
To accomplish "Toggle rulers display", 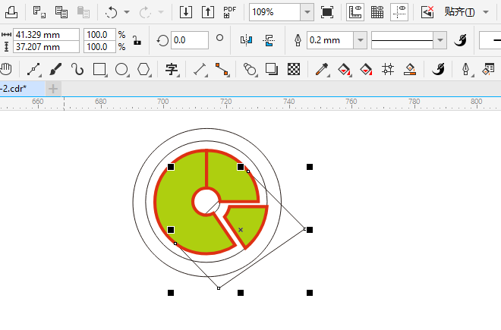I will click(x=354, y=12).
